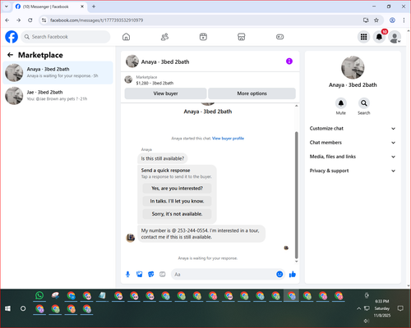Go back in browser history
This screenshot has height=328, width=411.
coord(7,20)
